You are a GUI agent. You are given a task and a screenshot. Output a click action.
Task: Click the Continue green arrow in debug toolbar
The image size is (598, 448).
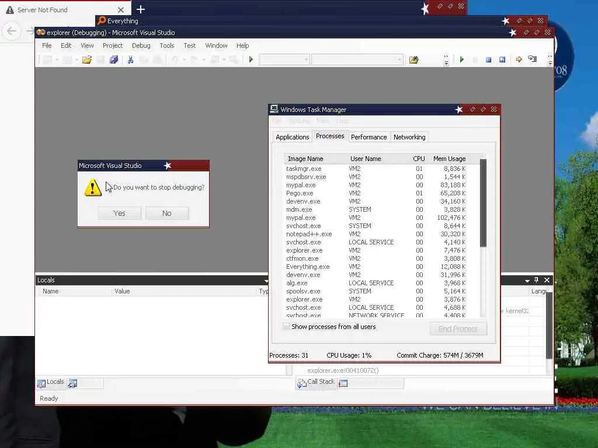coord(462,60)
